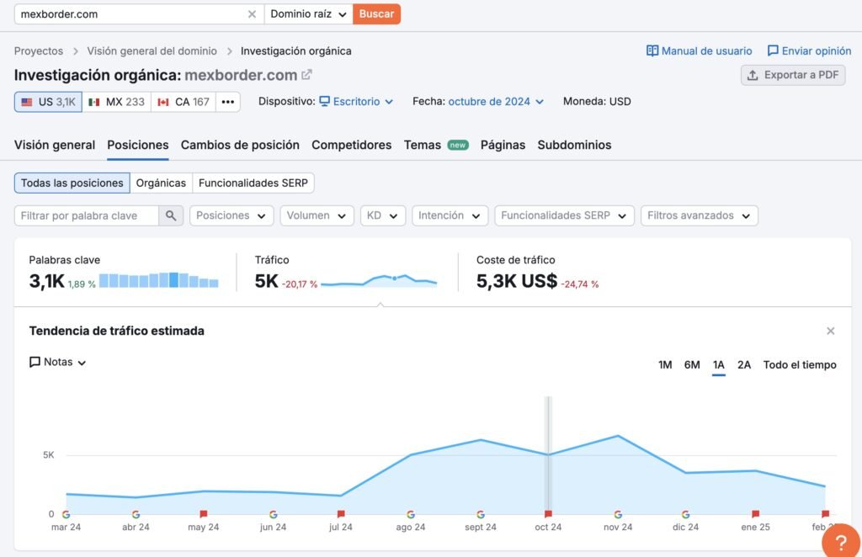Open mexborder.com external link icon
The image size is (862, 557).
306,75
